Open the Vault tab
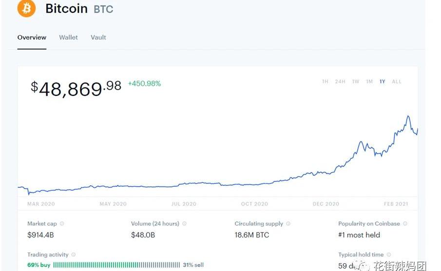The image size is (441, 271). coord(98,37)
